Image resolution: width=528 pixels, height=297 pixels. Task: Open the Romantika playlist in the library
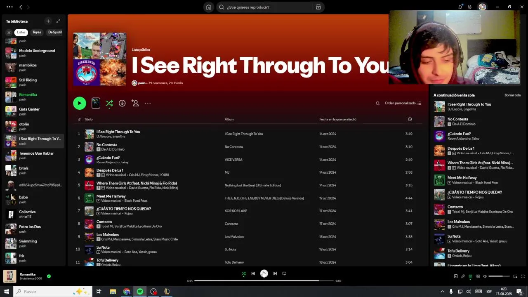pyautogui.click(x=34, y=97)
